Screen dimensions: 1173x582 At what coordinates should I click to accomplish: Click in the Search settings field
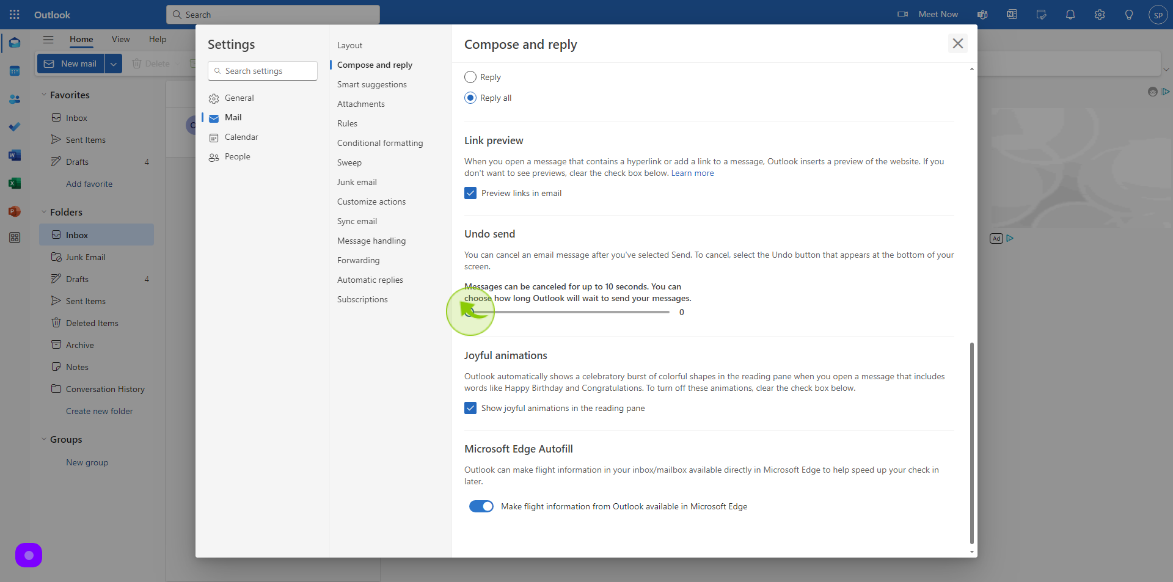(263, 71)
